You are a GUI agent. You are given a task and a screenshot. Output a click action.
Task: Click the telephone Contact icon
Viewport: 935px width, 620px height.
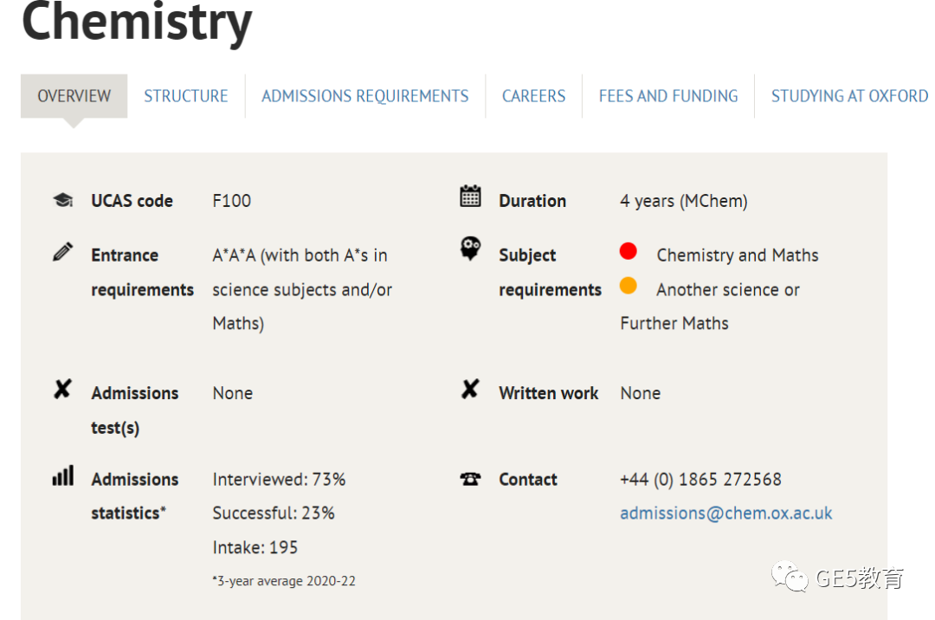pyautogui.click(x=470, y=479)
